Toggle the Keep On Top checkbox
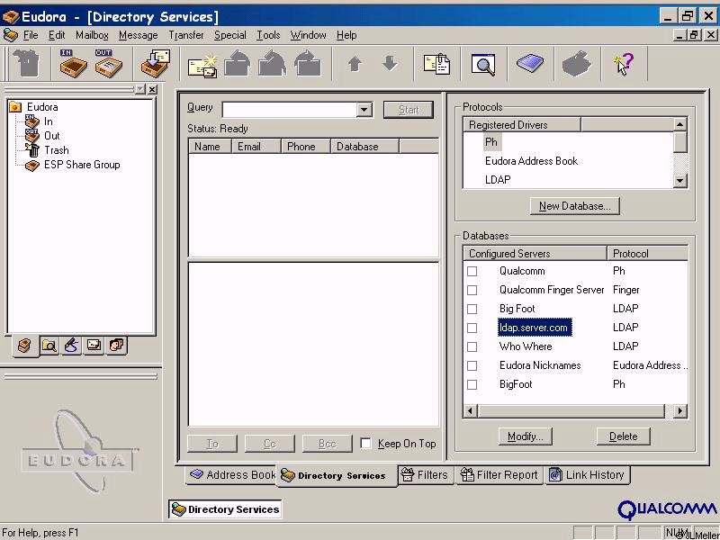 click(x=366, y=444)
